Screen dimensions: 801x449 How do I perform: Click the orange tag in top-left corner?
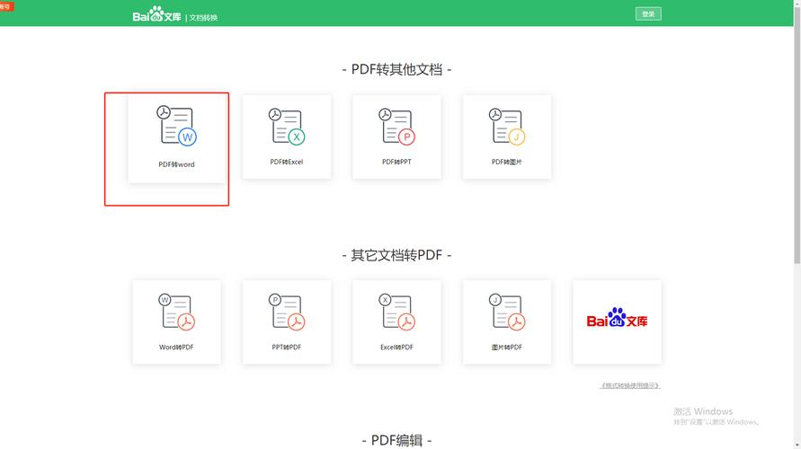[x=6, y=5]
